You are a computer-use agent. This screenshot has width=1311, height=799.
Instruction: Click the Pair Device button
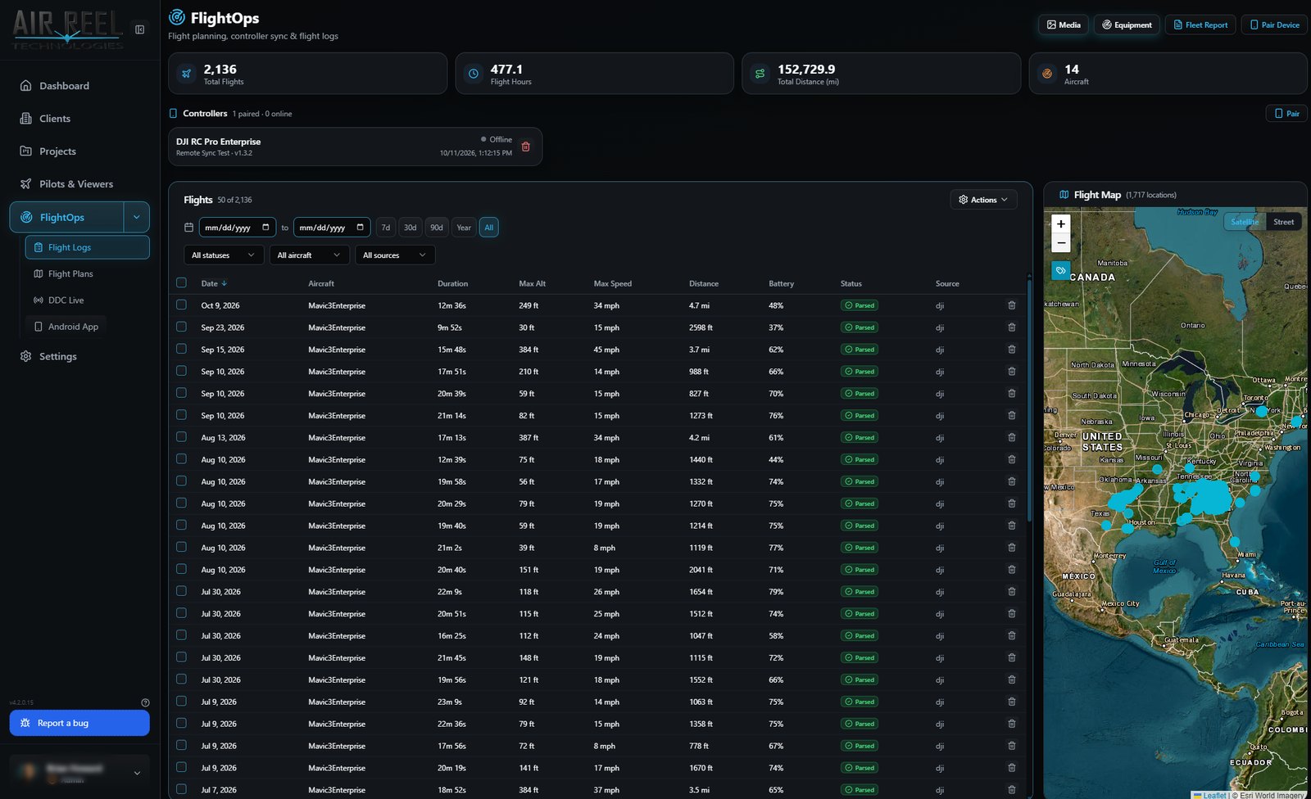[x=1274, y=25]
